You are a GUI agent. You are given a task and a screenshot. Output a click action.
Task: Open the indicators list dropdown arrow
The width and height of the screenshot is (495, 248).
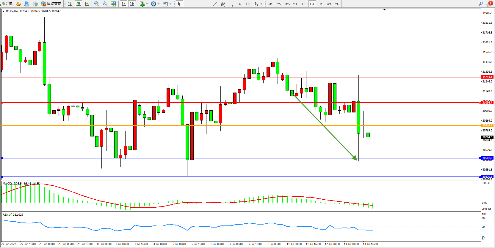(x=147, y=4)
